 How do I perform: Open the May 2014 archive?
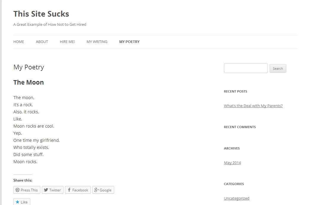(x=232, y=163)
